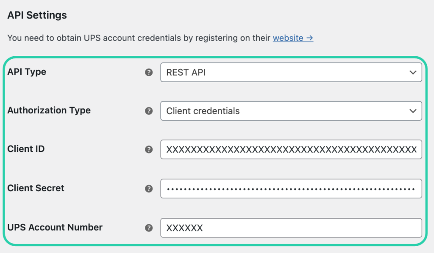Select the UPS Account Number input box
Screen dimensions: 434x253
[x=291, y=228]
